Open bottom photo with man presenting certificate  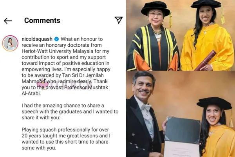[x=181, y=114]
